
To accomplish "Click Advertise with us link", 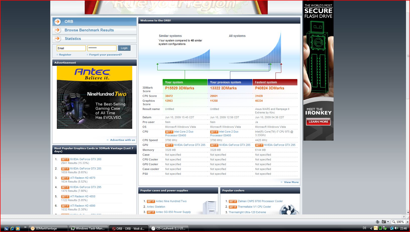I will (x=122, y=140).
